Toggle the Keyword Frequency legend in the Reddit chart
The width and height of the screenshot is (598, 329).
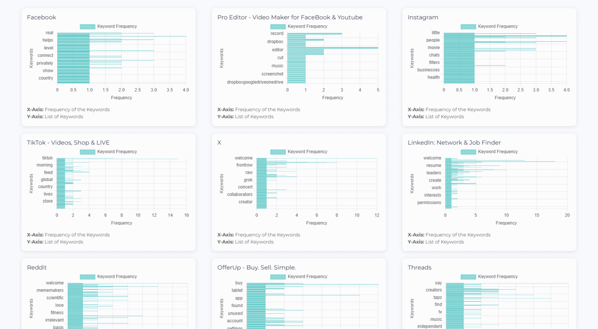[x=109, y=277]
